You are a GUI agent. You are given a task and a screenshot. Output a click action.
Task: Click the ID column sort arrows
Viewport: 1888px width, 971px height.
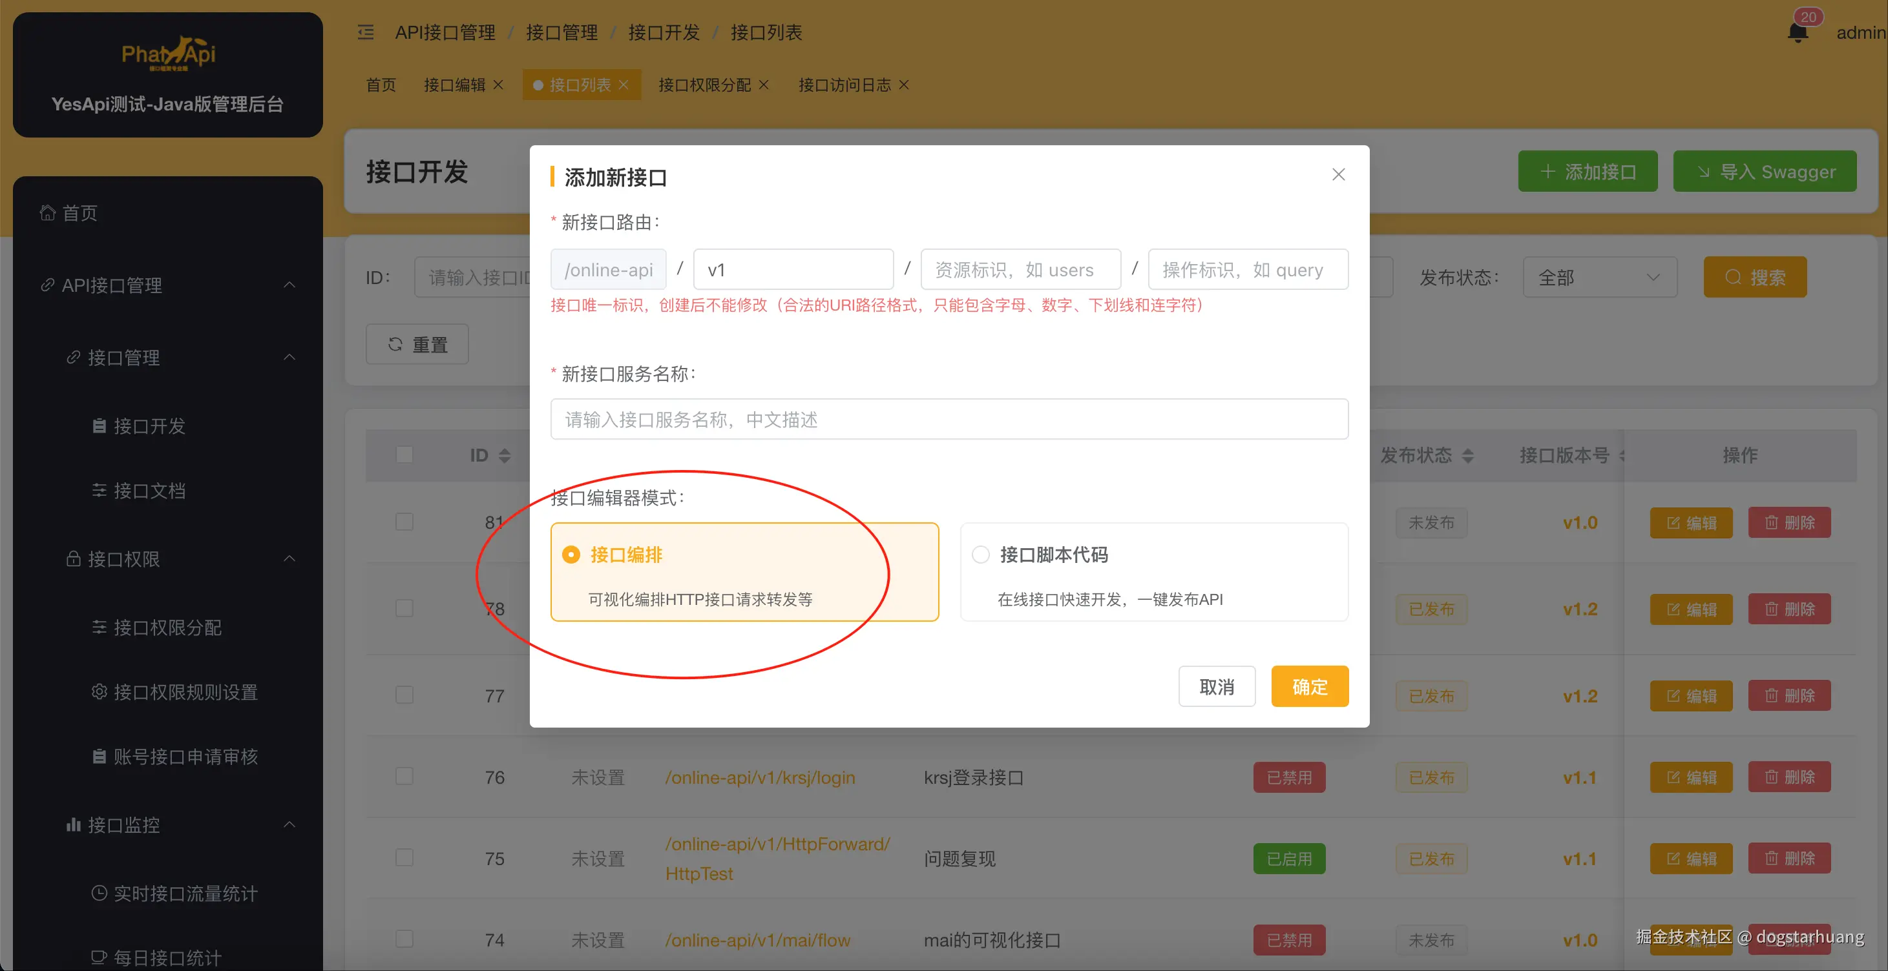click(504, 455)
